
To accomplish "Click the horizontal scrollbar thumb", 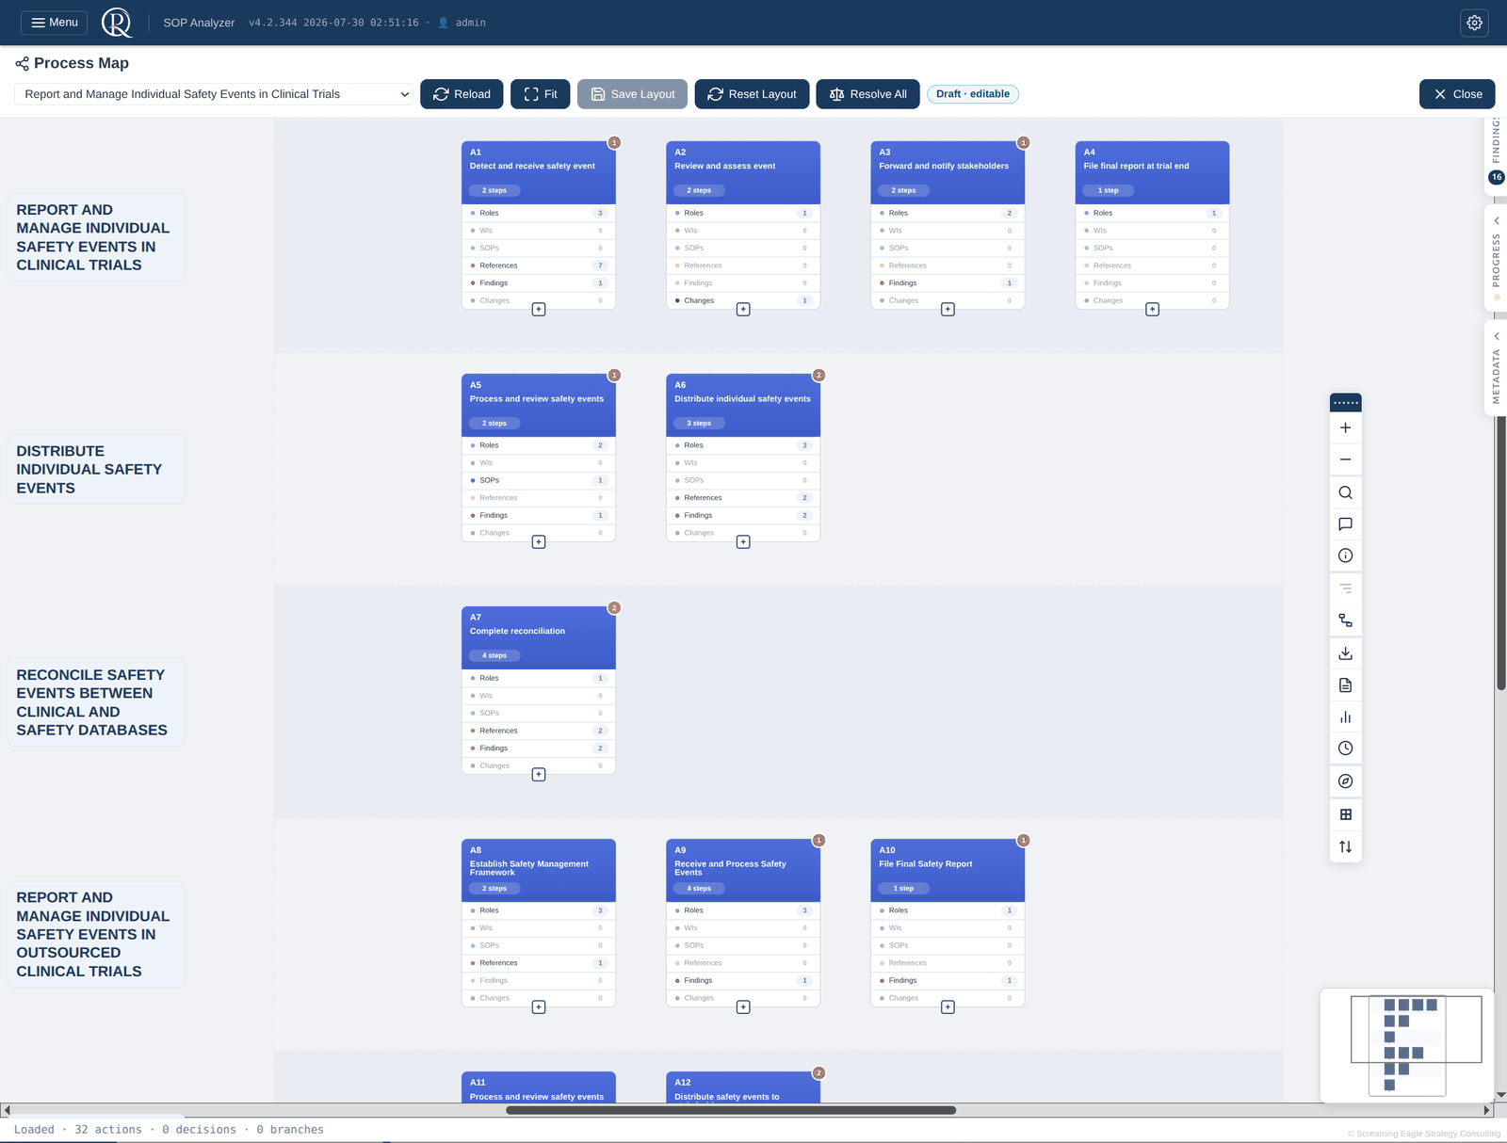I will pos(731,1110).
